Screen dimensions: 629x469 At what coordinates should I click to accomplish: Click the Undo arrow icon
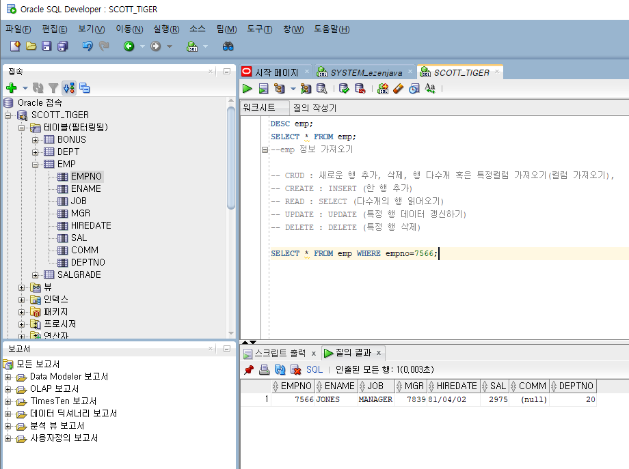point(88,46)
